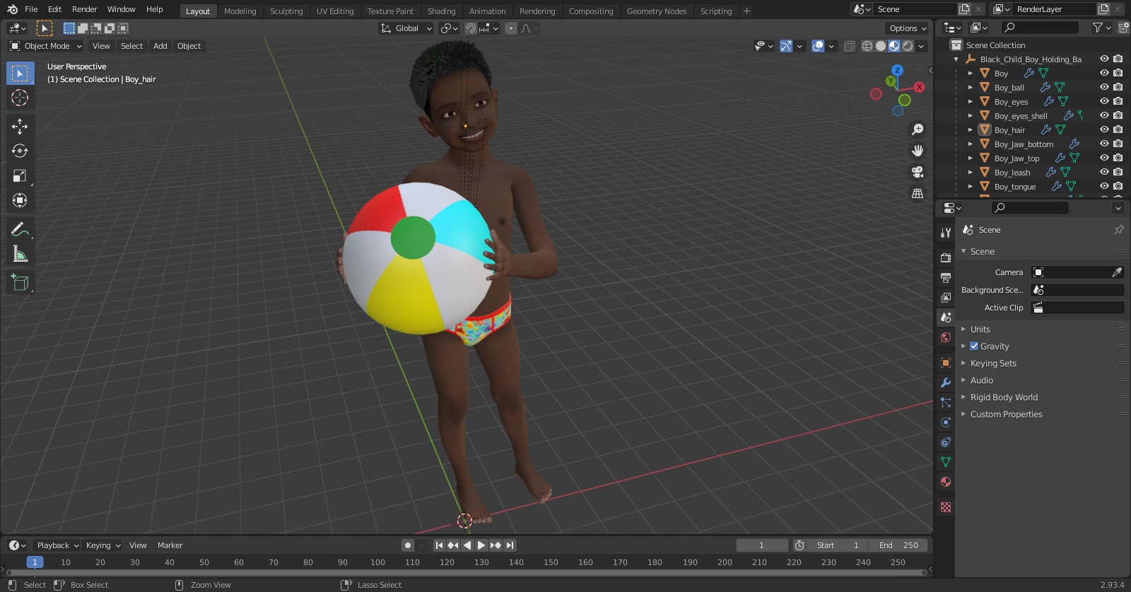Open Object Data properties tab
The image size is (1131, 592).
point(946,462)
